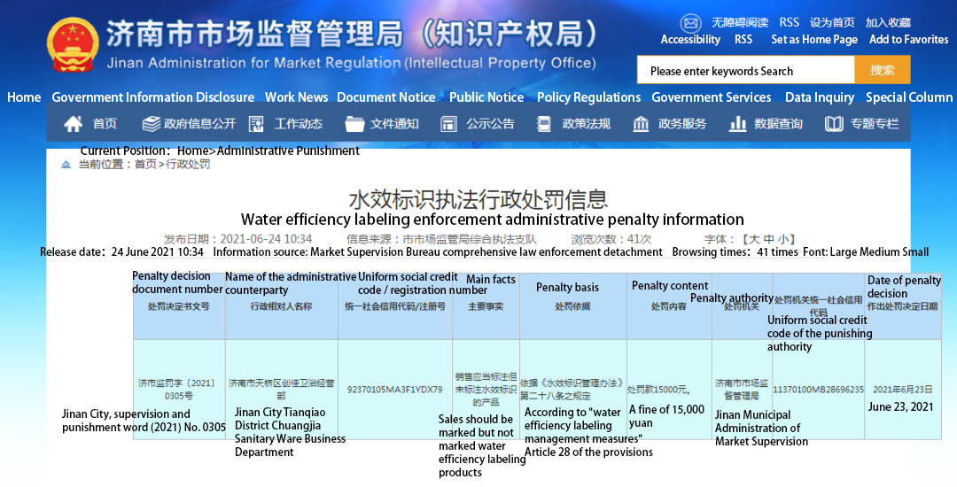Image resolution: width=957 pixels, height=487 pixels.
Task: Click the 行政处罚 breadcrumb link
Action: [x=188, y=165]
